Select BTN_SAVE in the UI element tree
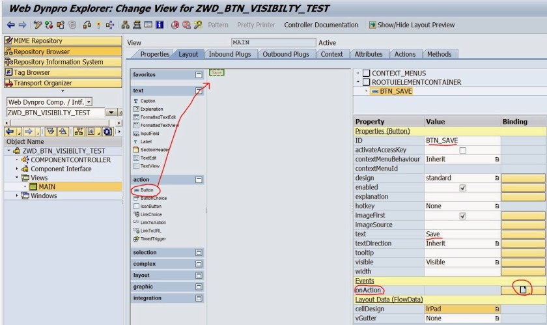This screenshot has height=325, width=547. point(392,91)
